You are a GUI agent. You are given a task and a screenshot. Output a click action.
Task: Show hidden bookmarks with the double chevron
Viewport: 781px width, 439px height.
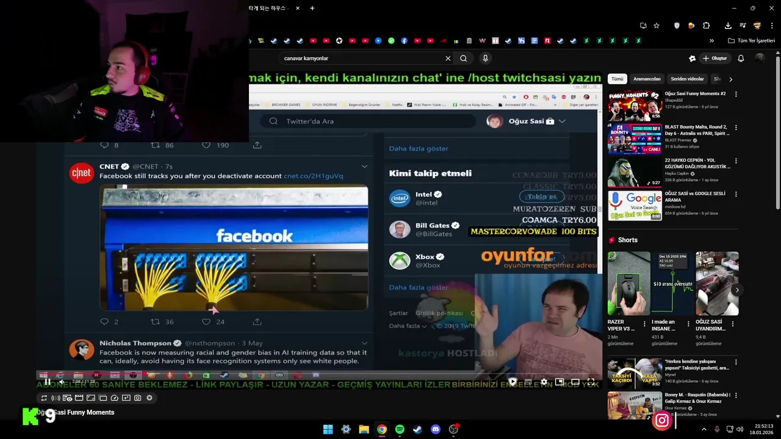click(x=711, y=41)
